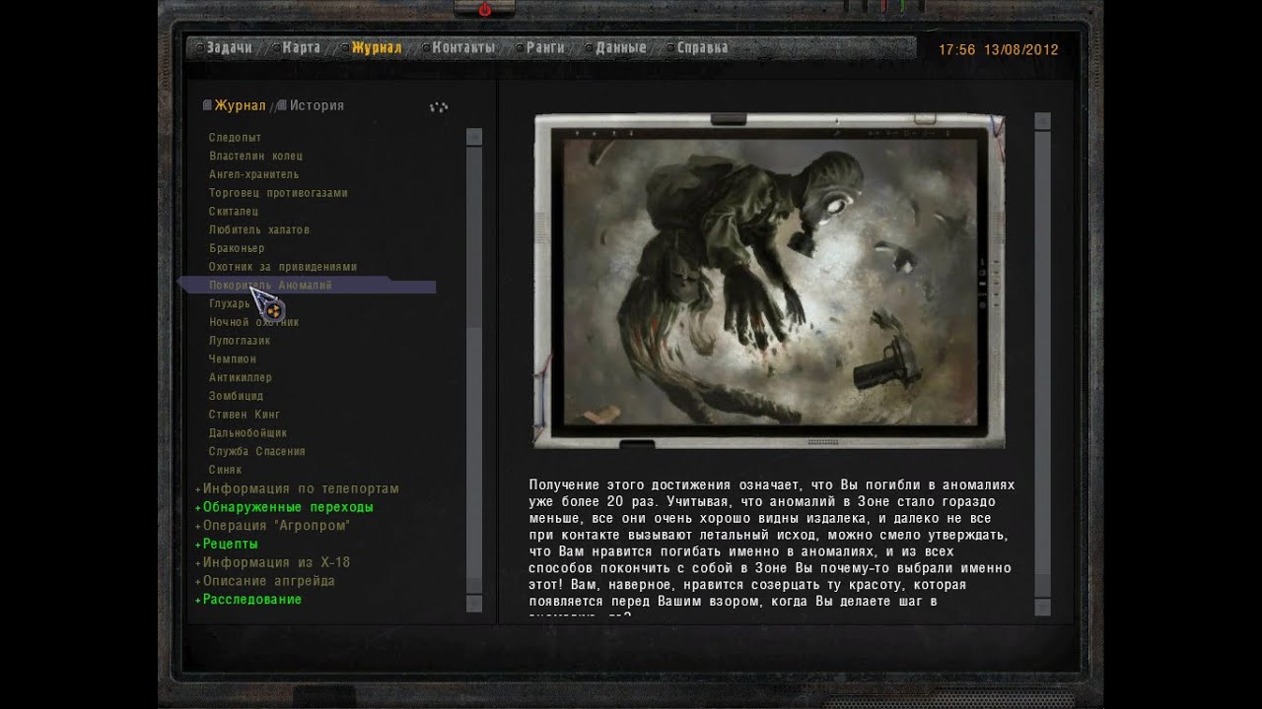Click article pane scroll-down arrow

1042,608
